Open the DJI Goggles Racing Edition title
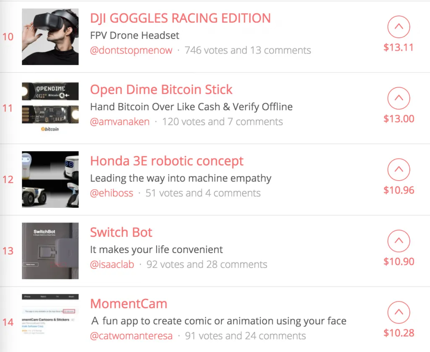 pos(181,18)
